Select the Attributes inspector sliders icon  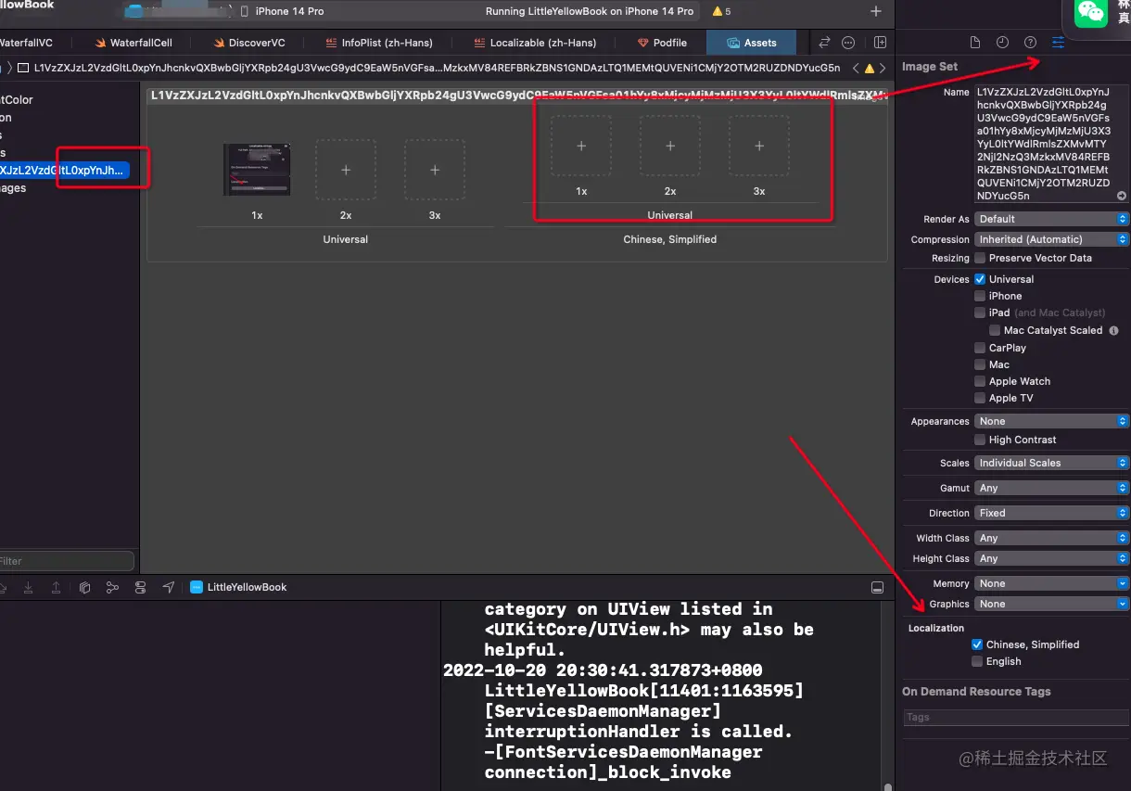[x=1058, y=43]
